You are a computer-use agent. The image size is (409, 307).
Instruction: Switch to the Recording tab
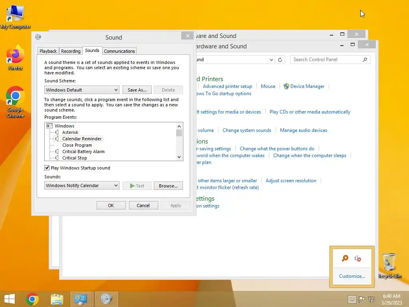[x=71, y=51]
